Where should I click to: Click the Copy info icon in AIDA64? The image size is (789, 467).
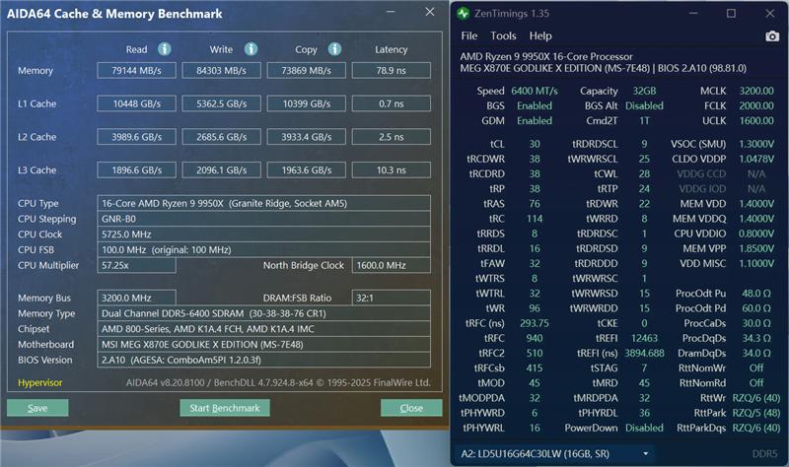pos(334,48)
